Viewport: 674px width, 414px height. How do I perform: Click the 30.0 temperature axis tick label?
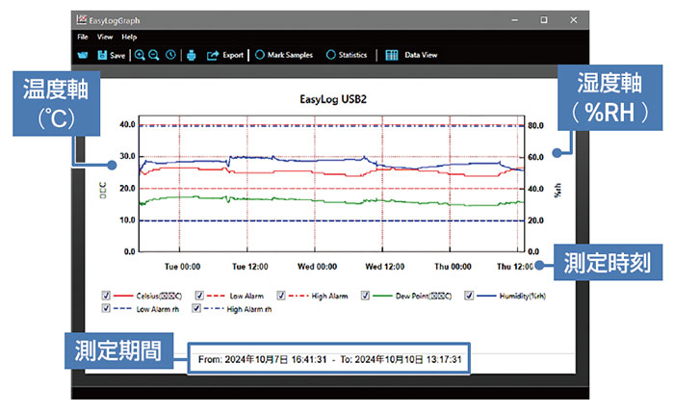point(127,156)
